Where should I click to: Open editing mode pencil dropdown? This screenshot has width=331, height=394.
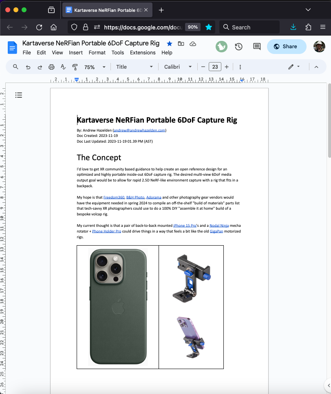pyautogui.click(x=294, y=67)
